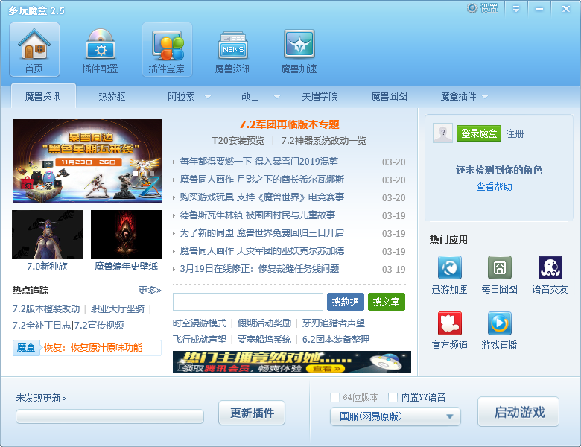Open article 魔兽同人画作 天灾军团的巫妖克尔苏加德
Image resolution: width=581 pixels, height=447 pixels.
(x=262, y=251)
